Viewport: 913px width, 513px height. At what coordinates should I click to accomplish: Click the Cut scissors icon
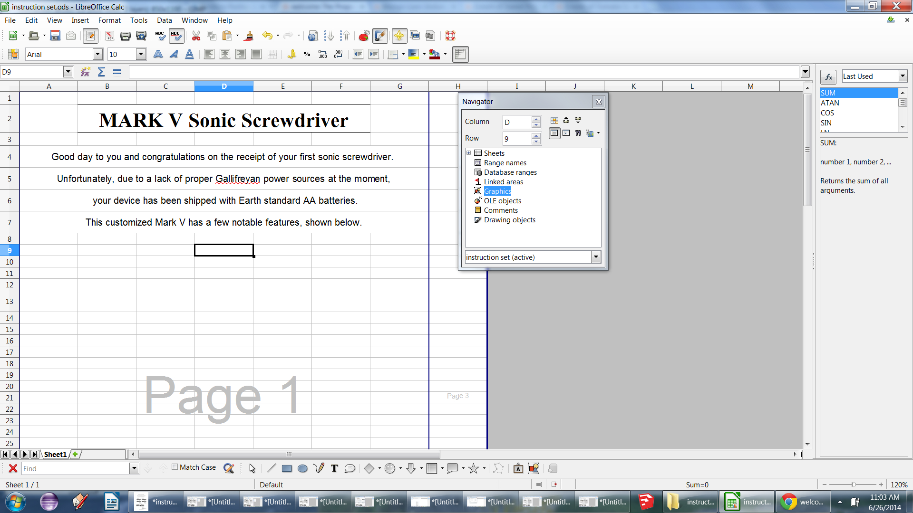(x=196, y=36)
